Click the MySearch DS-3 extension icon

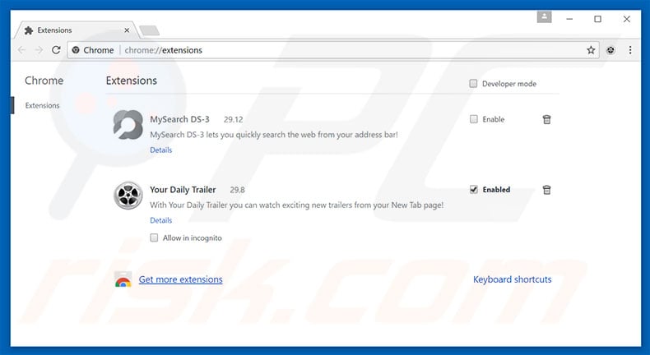(x=128, y=125)
